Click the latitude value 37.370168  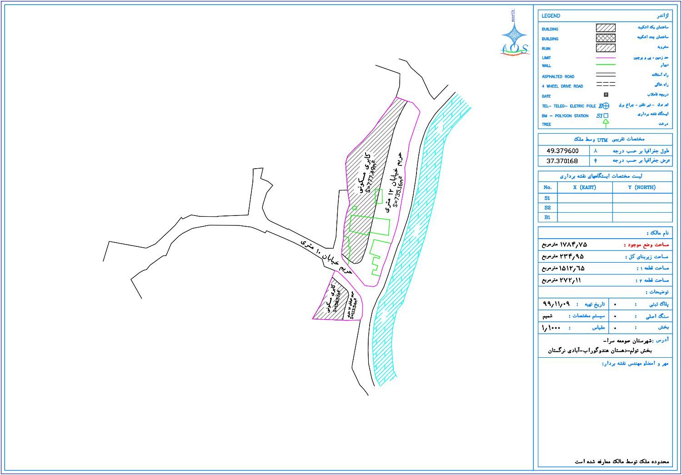click(562, 161)
